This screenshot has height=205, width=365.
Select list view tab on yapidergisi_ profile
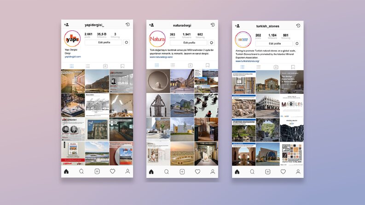coord(88,66)
